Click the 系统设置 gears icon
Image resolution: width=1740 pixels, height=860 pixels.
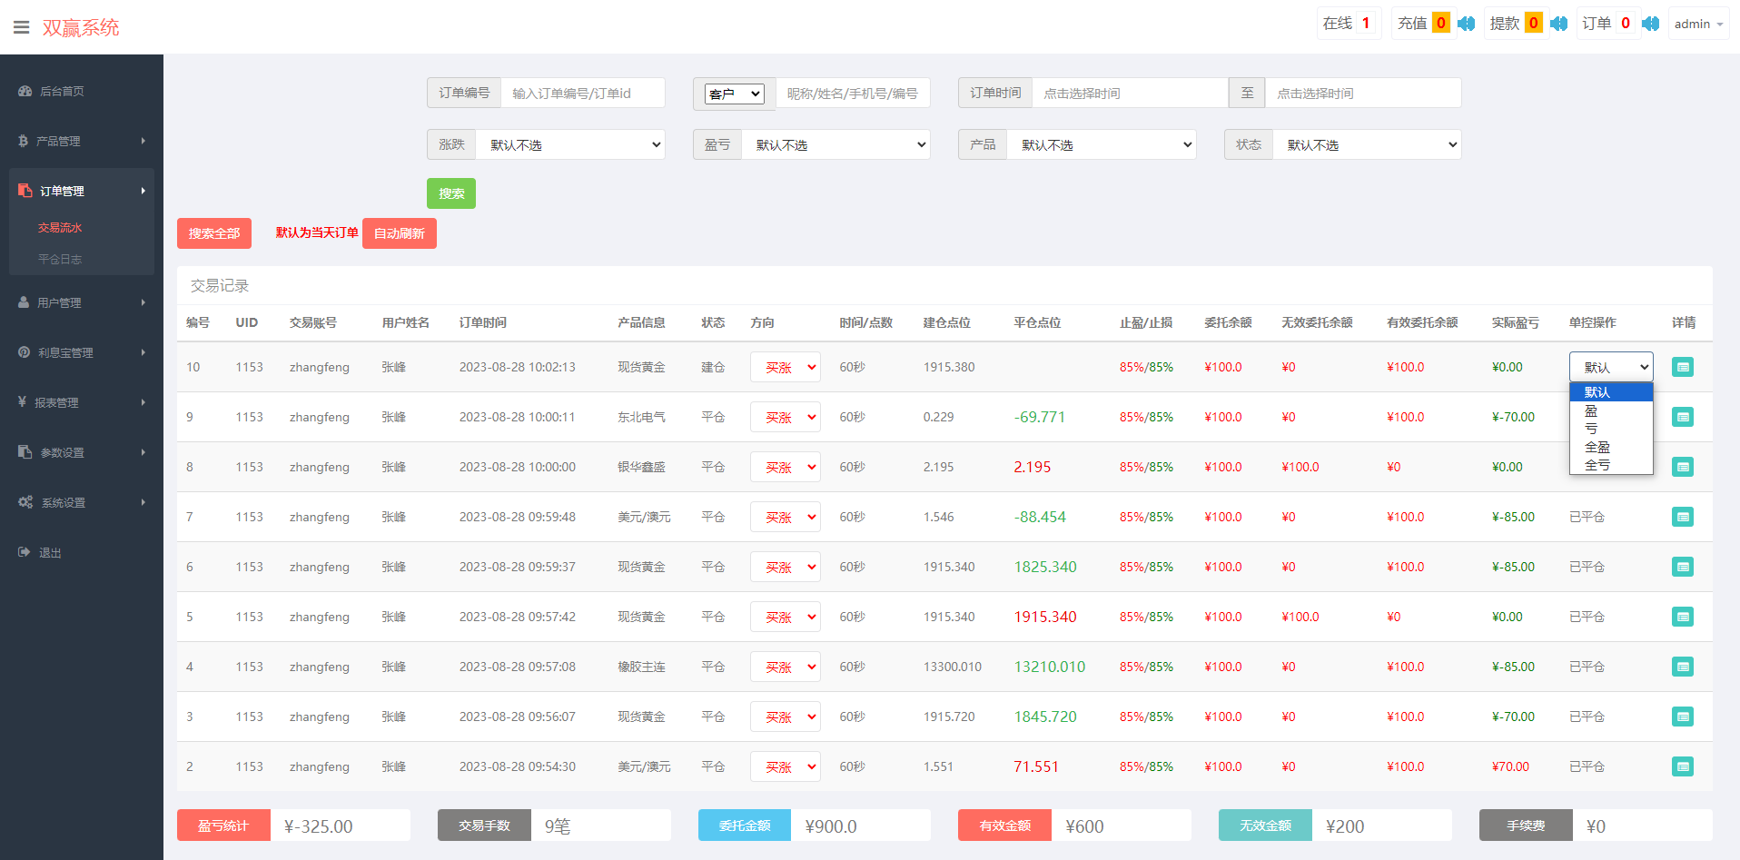pyautogui.click(x=25, y=501)
